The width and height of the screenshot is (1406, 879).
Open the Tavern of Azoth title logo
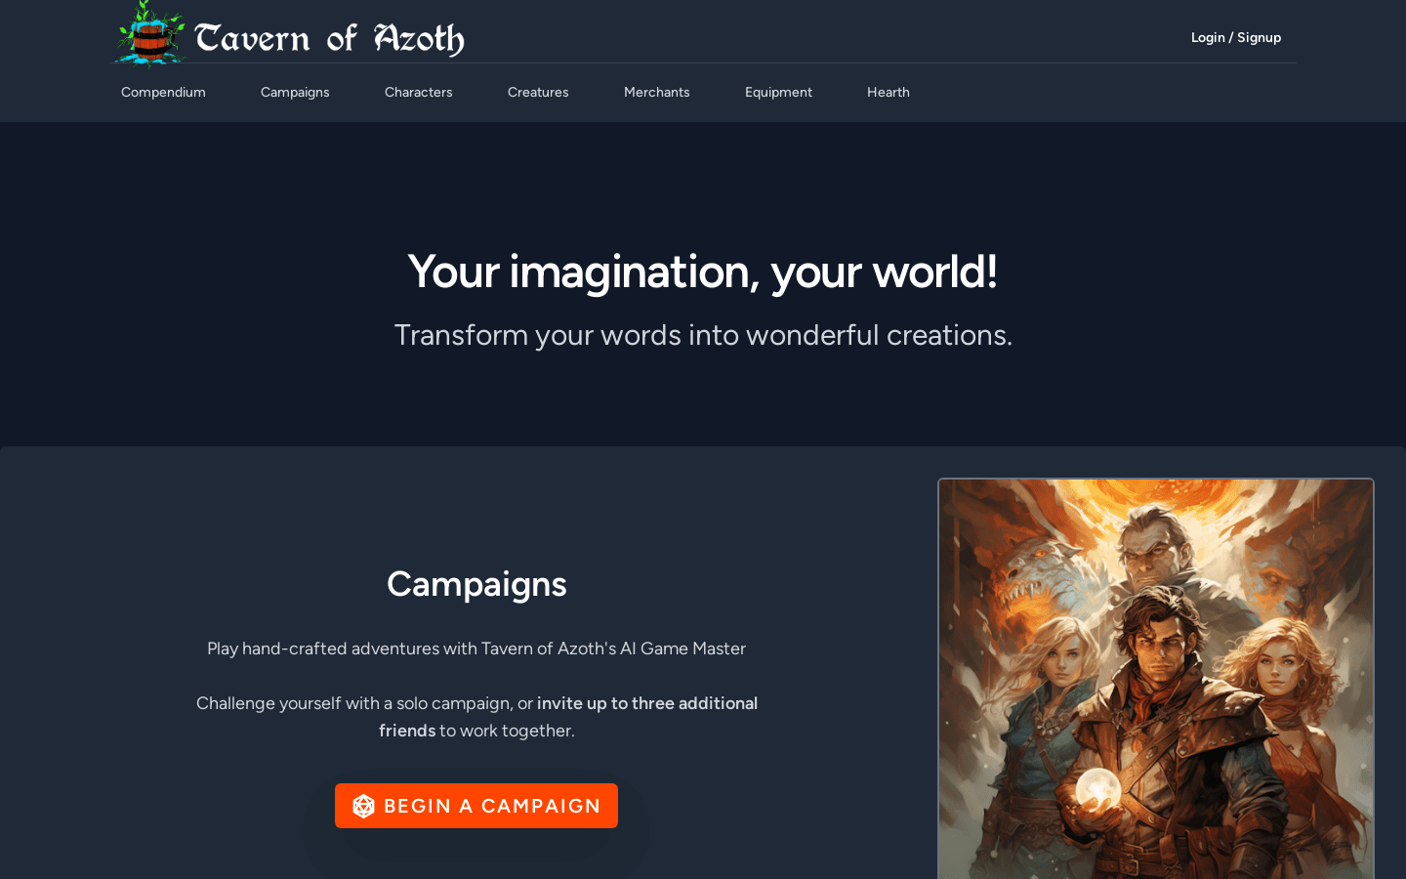coord(329,38)
